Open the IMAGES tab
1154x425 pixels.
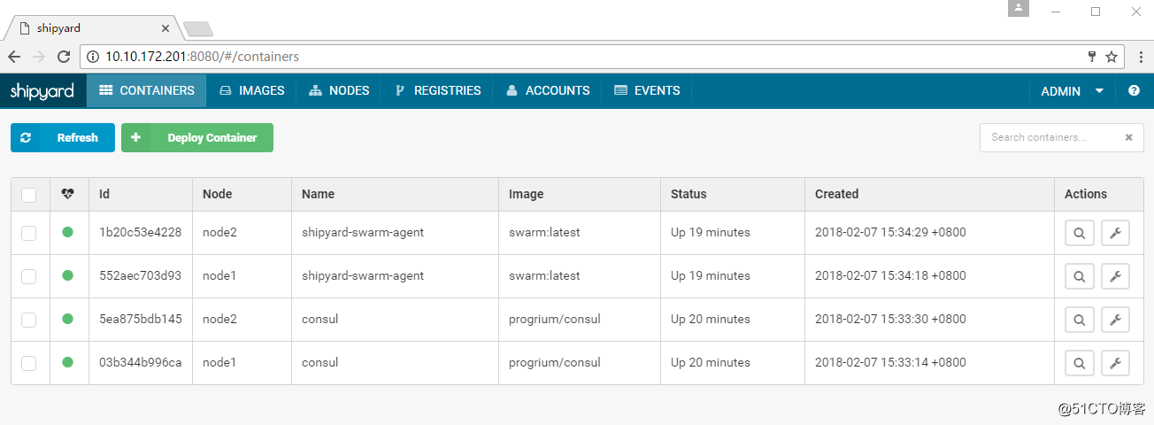(x=251, y=90)
